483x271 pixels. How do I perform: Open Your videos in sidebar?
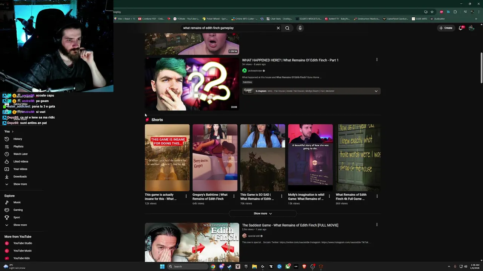pyautogui.click(x=20, y=169)
